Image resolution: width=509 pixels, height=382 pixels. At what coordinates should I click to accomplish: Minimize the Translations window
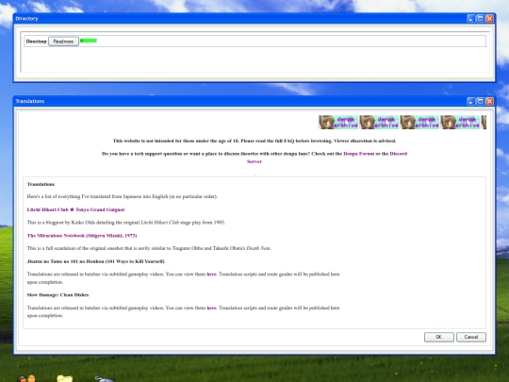[471, 101]
